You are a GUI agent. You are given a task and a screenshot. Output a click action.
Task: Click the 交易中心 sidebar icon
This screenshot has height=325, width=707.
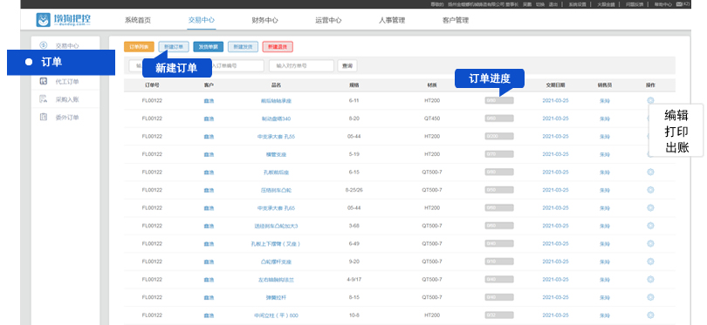(x=44, y=45)
